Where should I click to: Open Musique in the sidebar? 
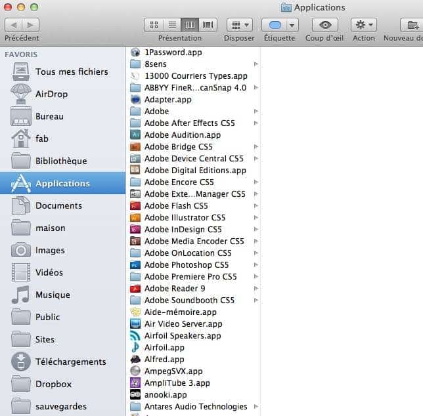pyautogui.click(x=63, y=295)
